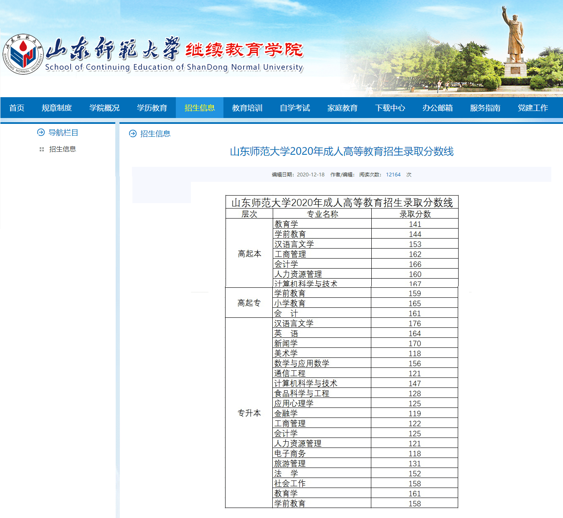Image resolution: width=563 pixels, height=518 pixels.
Task: Click the 电子商务 major cell
Action: [322, 454]
